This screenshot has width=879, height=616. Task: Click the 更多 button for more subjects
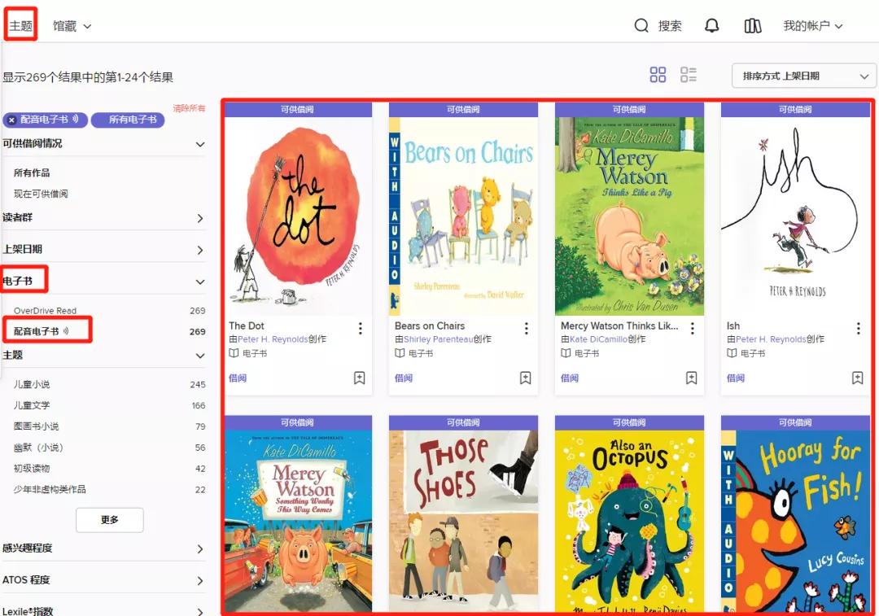click(110, 520)
